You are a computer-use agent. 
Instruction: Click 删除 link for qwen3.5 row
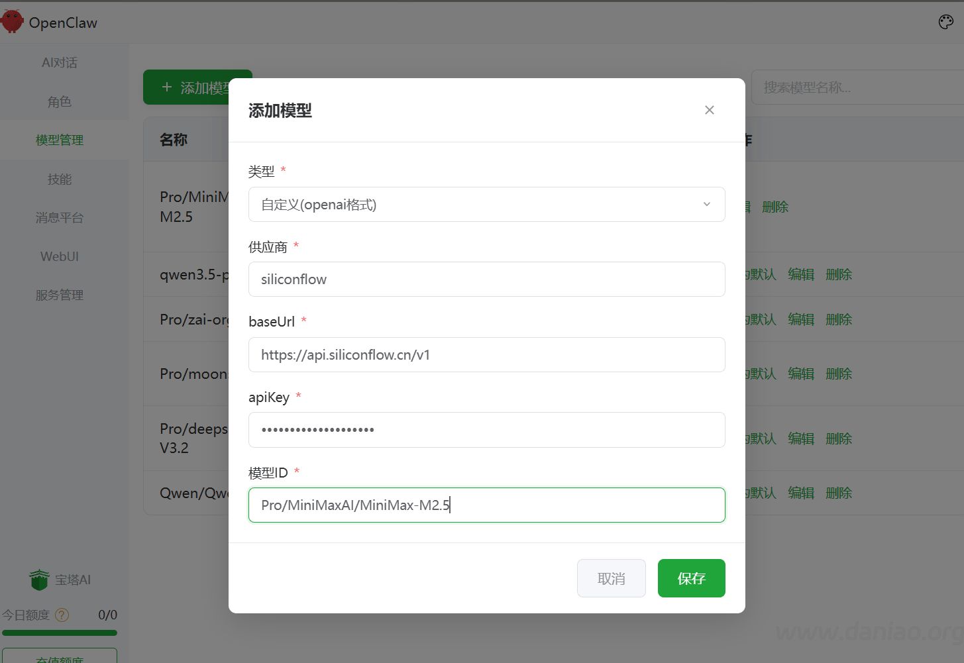tap(838, 274)
